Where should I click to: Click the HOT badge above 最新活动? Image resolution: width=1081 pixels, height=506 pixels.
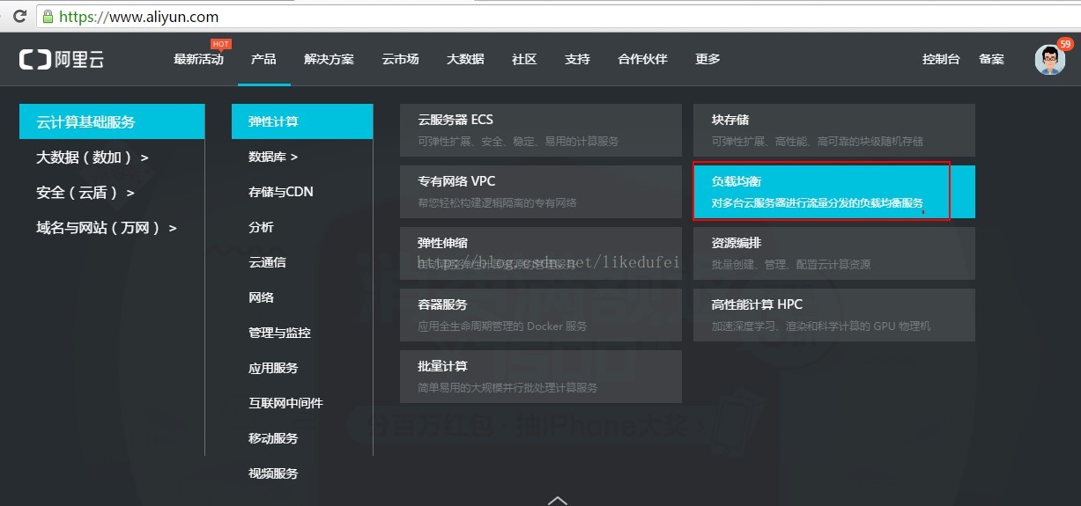tap(220, 44)
